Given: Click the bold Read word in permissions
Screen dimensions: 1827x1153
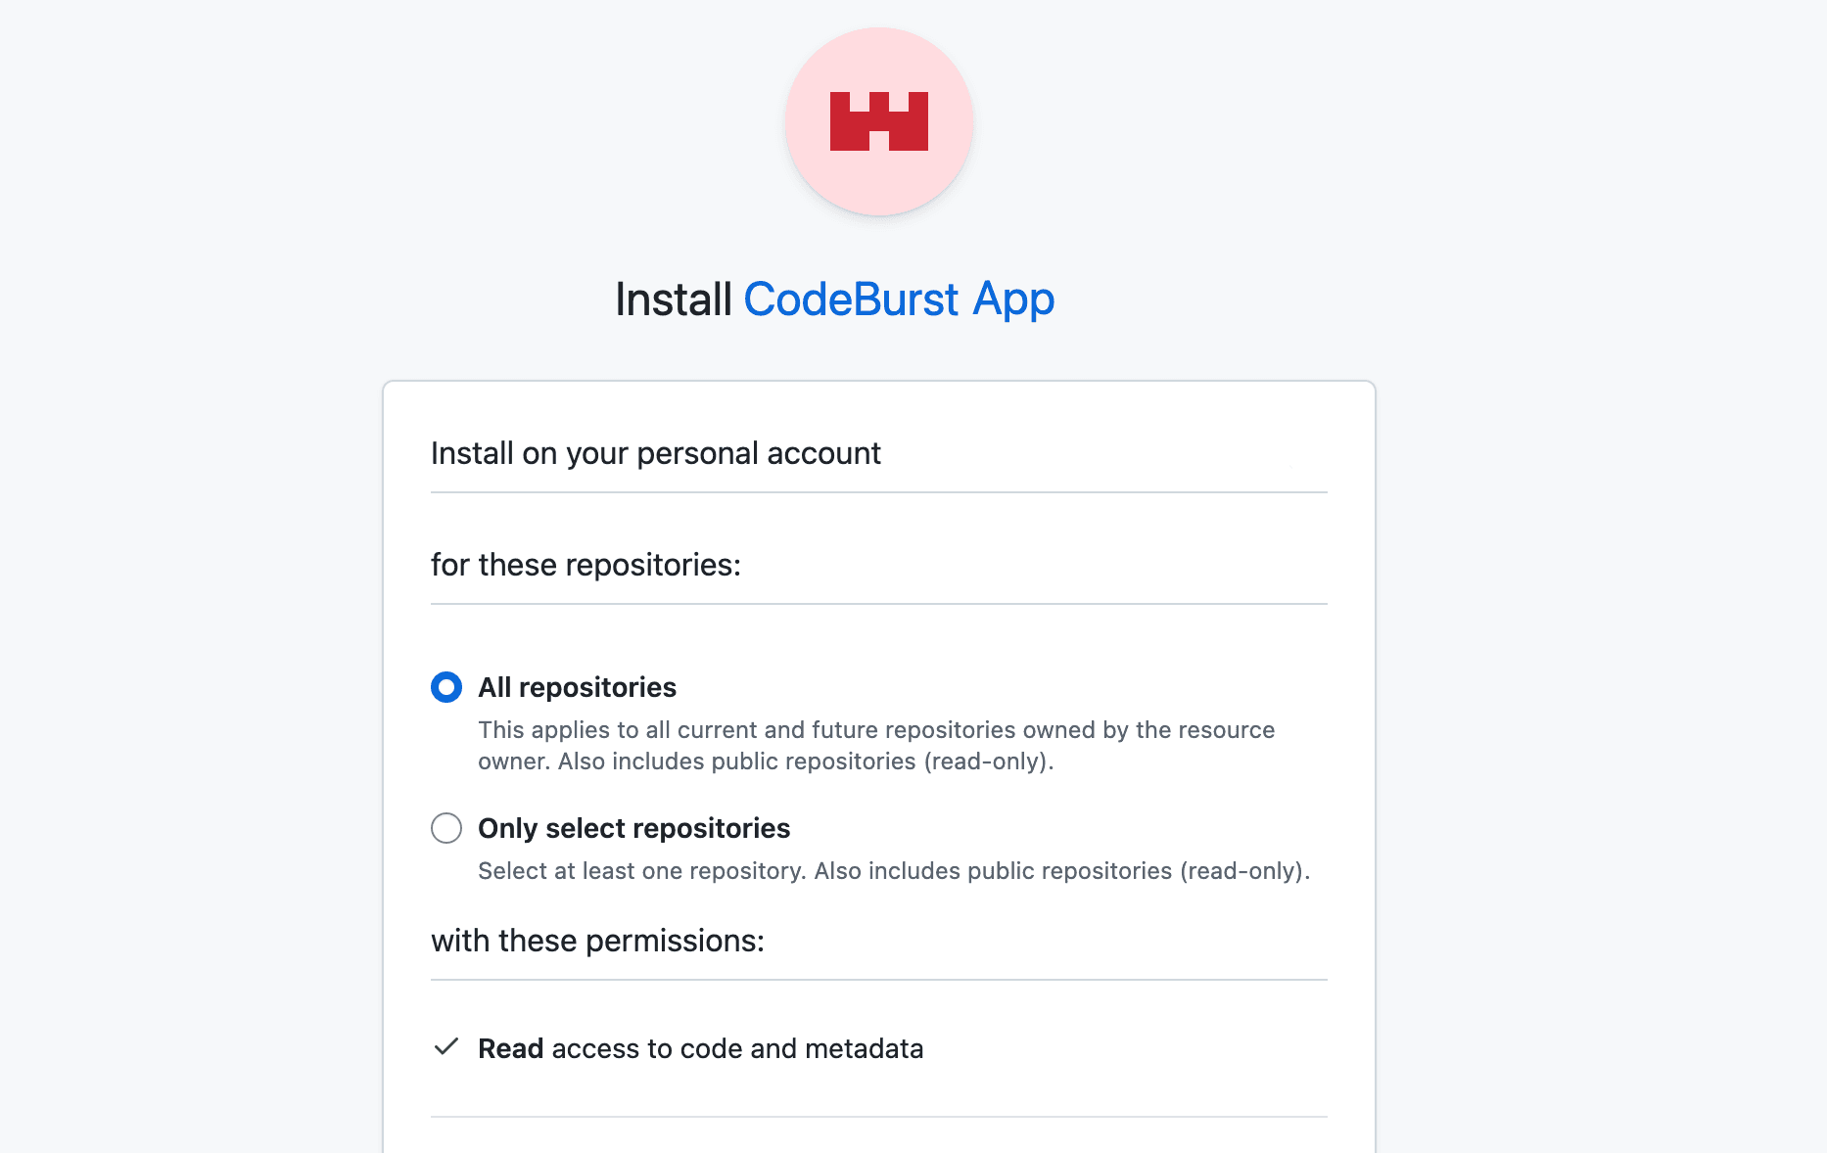Looking at the screenshot, I should [510, 1048].
